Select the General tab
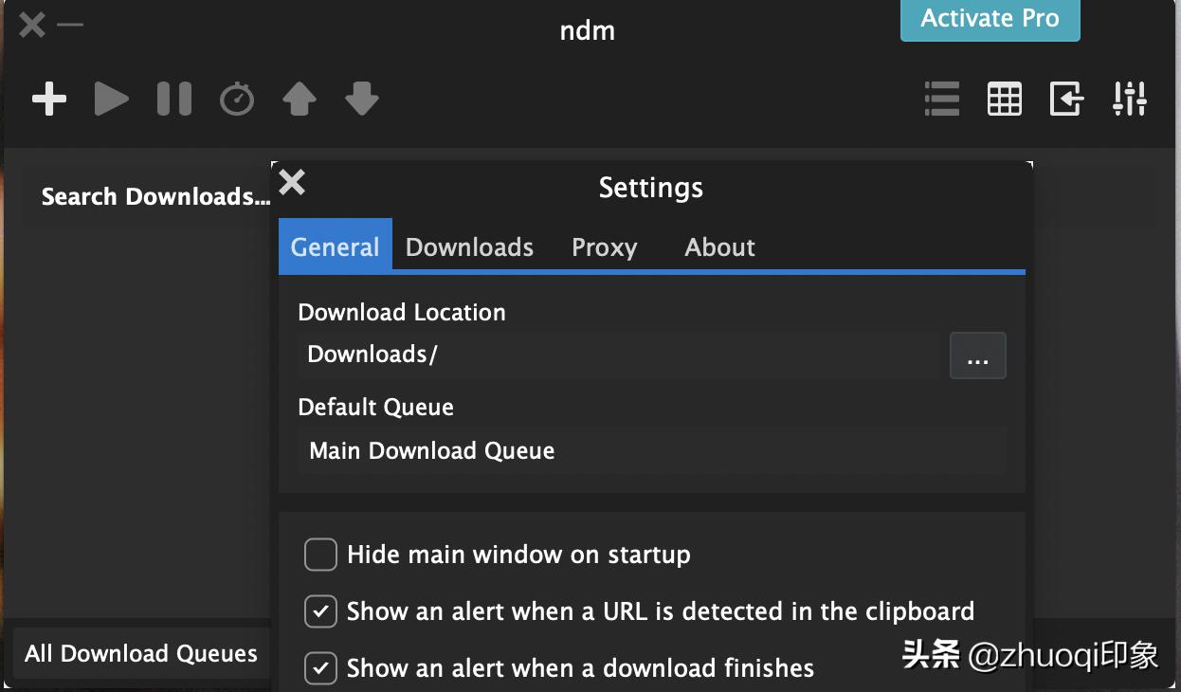Image resolution: width=1181 pixels, height=692 pixels. click(335, 246)
